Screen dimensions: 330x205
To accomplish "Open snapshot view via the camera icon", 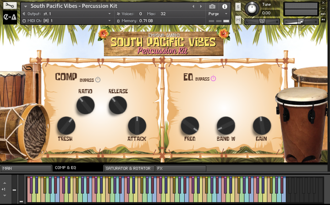I will (x=212, y=6).
